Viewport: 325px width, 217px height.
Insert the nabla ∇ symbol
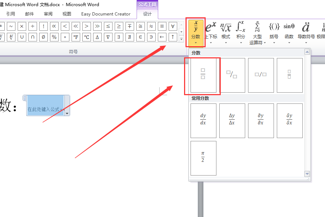108,37
